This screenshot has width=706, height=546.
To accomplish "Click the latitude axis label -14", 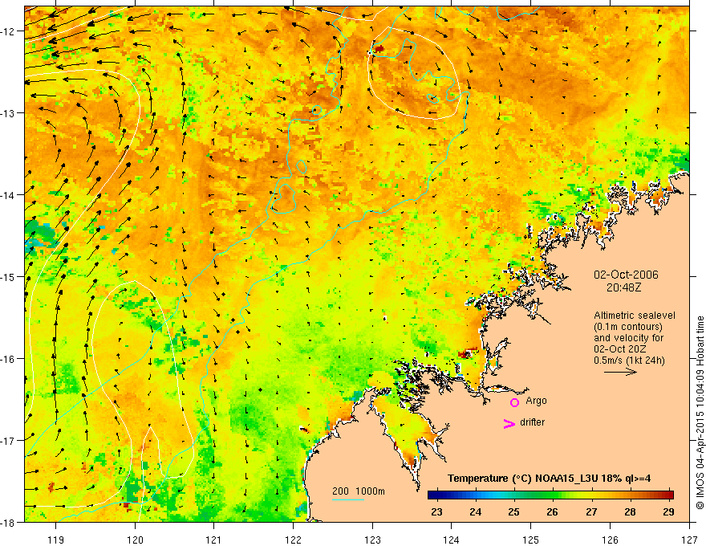I will 8,195.
